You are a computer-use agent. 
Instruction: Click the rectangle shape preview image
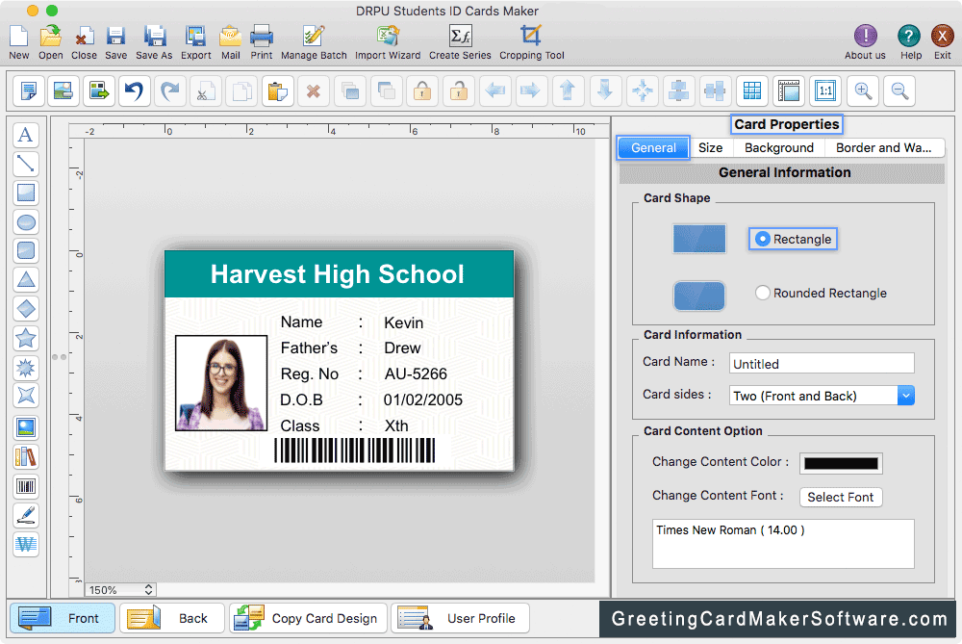[x=699, y=239]
